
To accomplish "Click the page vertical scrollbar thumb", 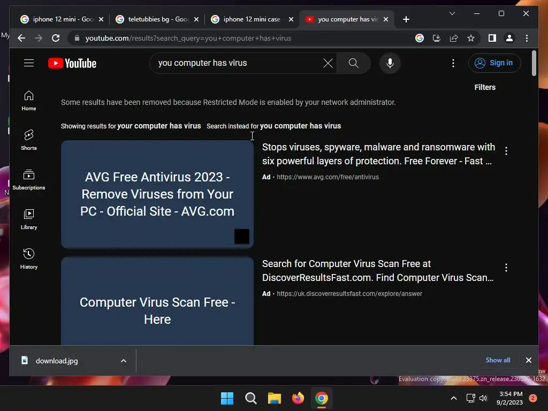I will point(534,63).
